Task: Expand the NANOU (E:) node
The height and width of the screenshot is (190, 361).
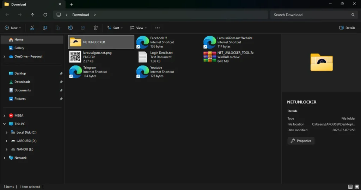Action: pos(6,149)
